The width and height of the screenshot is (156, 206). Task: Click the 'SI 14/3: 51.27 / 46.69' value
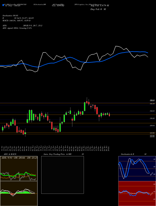(x=24, y=18)
